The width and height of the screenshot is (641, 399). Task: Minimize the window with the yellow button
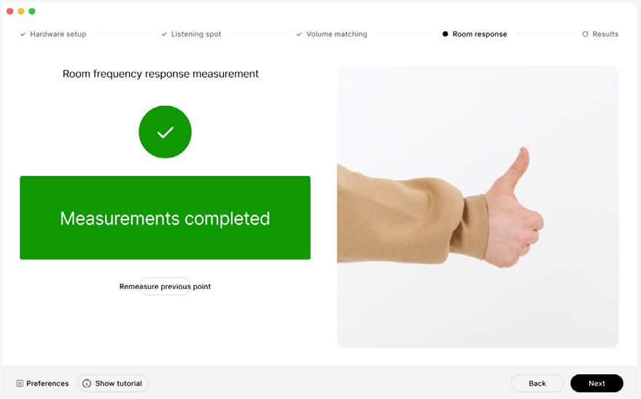[21, 12]
